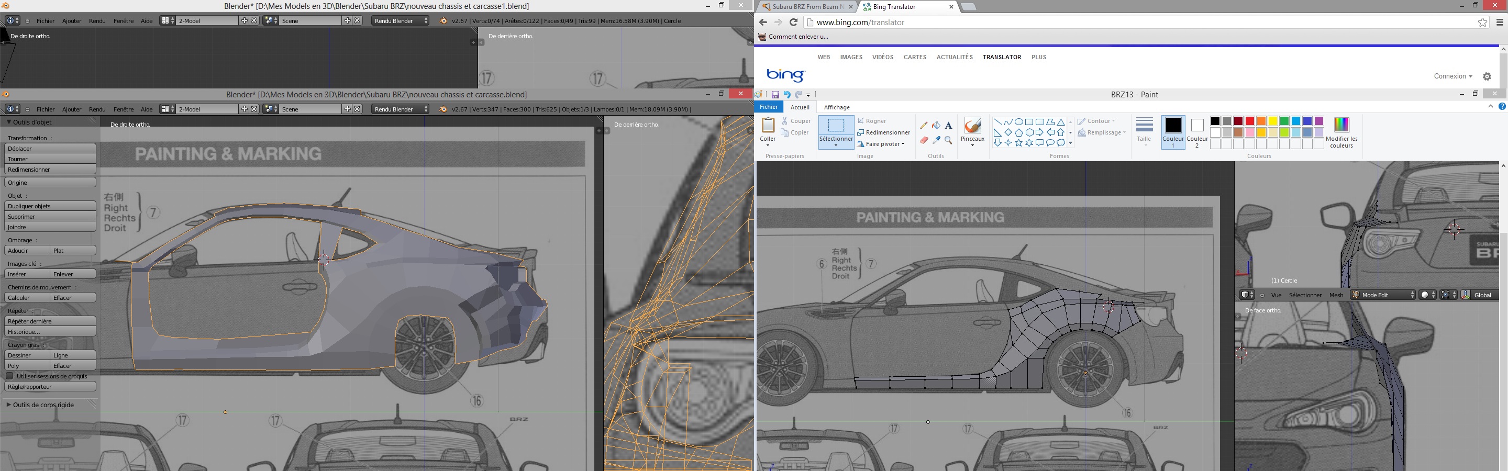Select the Fill bucket tool in Paint
The width and height of the screenshot is (1508, 471).
(x=936, y=125)
